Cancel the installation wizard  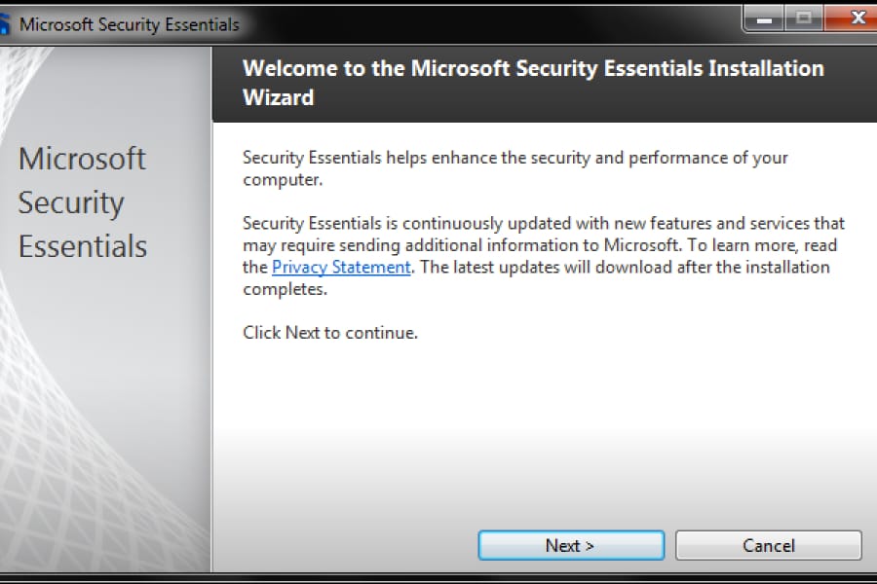pos(768,545)
